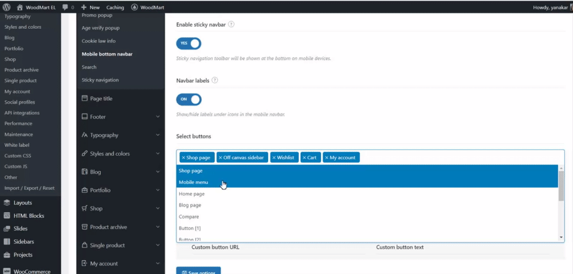The height and width of the screenshot is (274, 573).
Task: Click the WoodMart logo icon in admin bar
Action: pyautogui.click(x=135, y=7)
